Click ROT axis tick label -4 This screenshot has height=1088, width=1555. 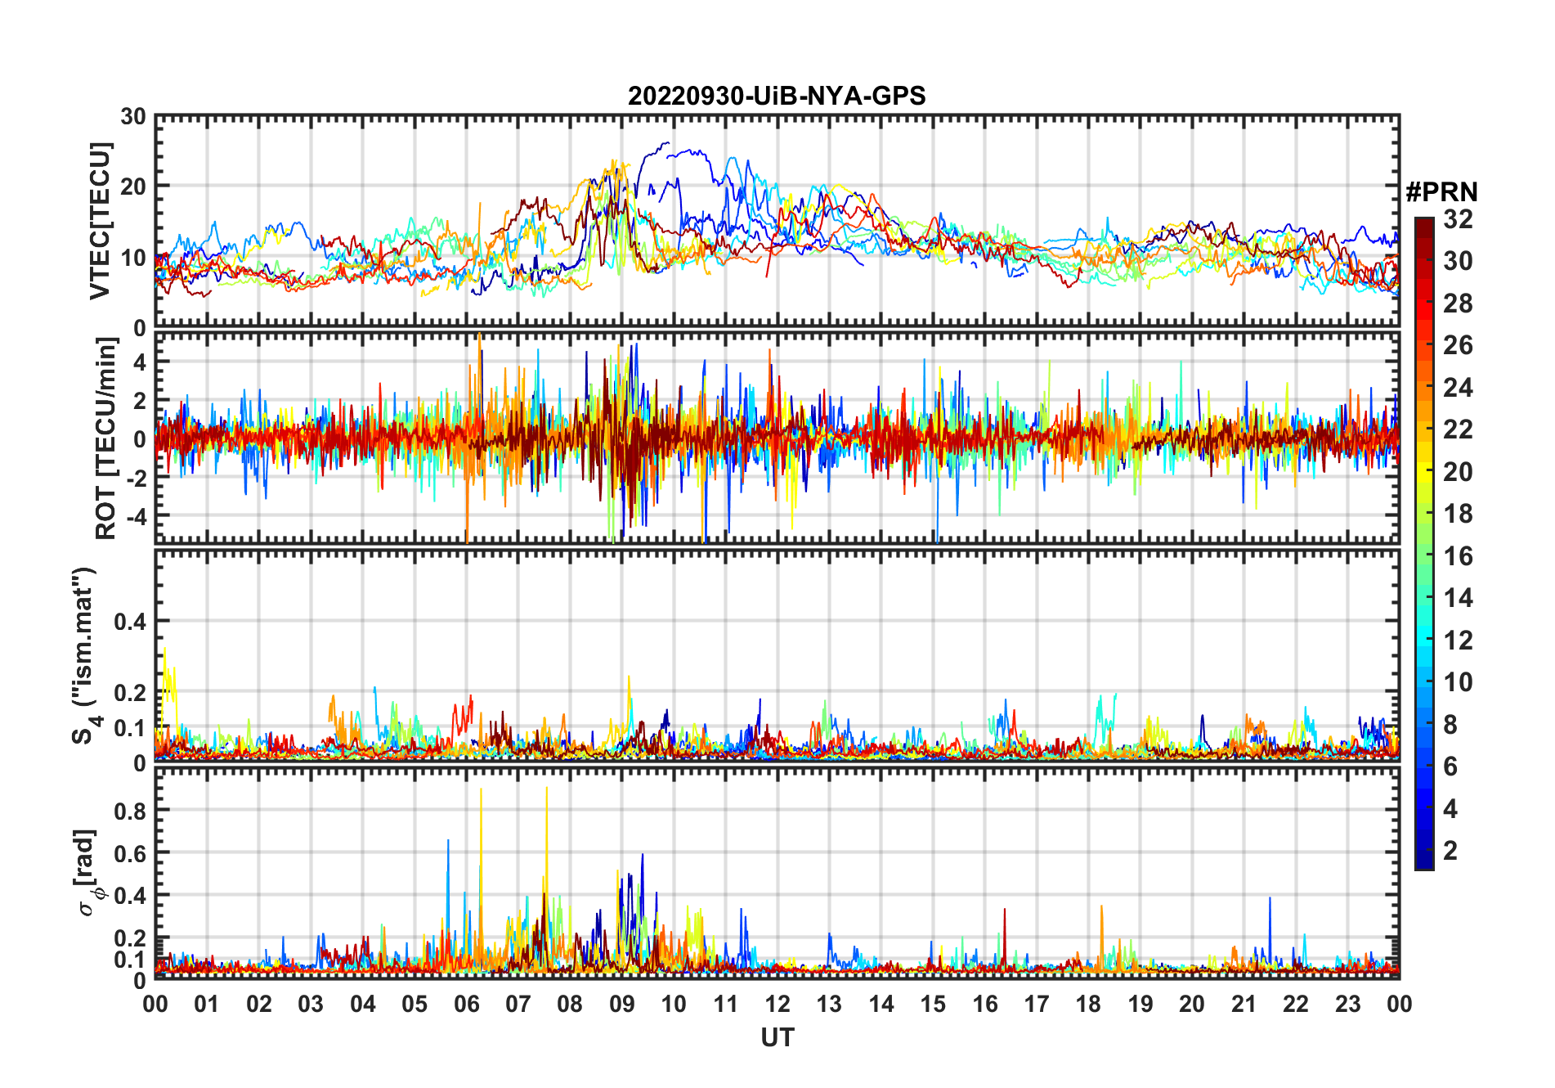[136, 517]
